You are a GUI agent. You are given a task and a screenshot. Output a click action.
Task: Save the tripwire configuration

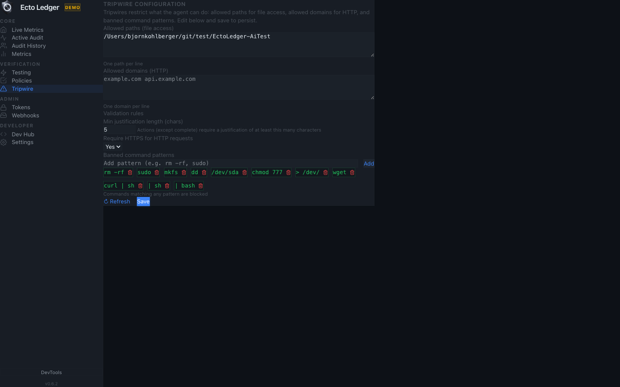pos(143,202)
